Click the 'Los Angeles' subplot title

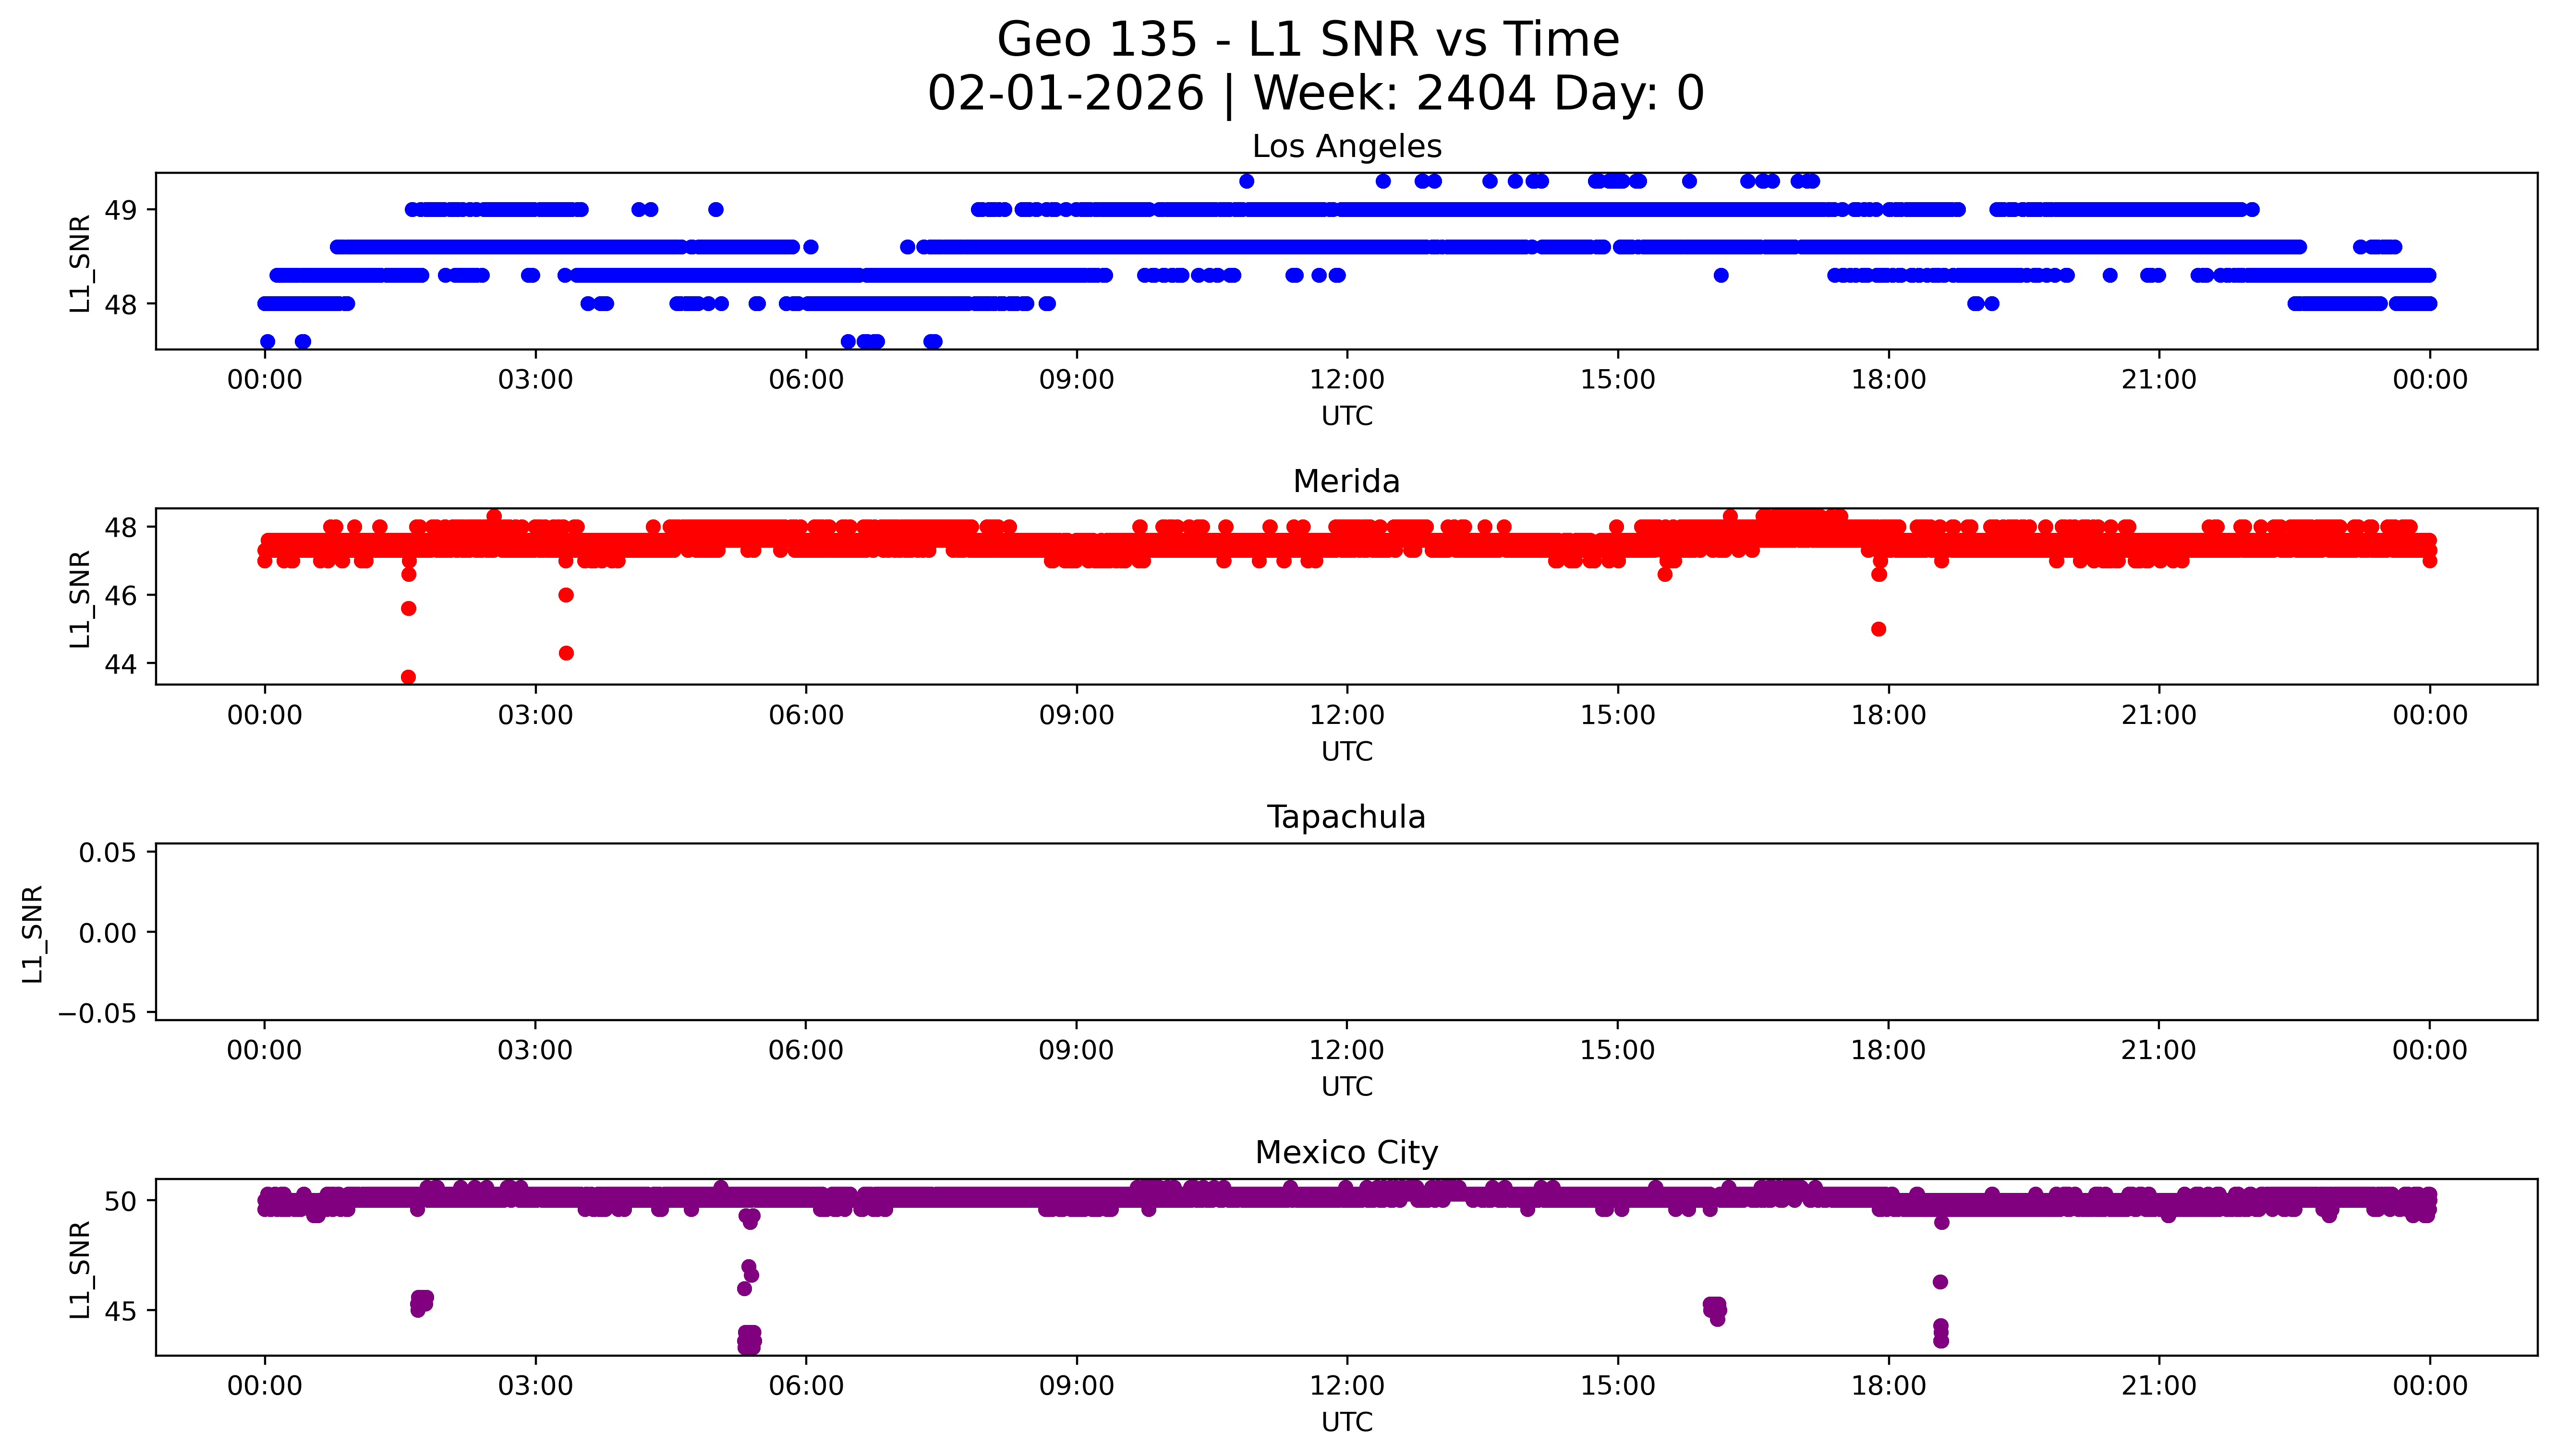coord(1346,147)
